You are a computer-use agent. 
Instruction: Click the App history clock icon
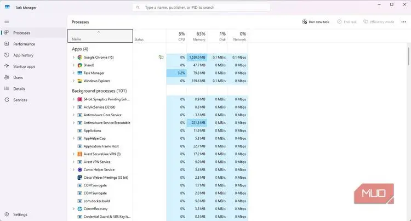coord(7,55)
